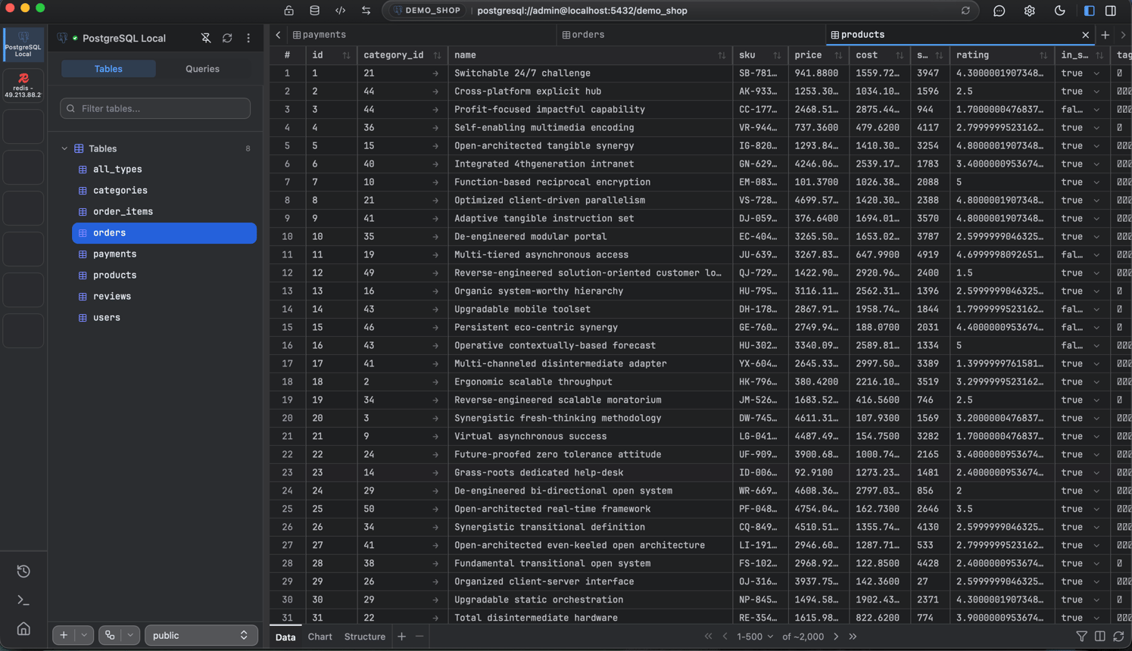Viewport: 1132px width, 651px height.
Task: Close the products tab
Action: point(1085,35)
